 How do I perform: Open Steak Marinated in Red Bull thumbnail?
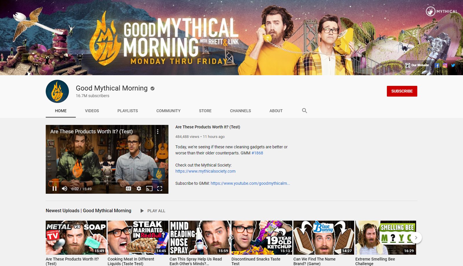coord(138,238)
